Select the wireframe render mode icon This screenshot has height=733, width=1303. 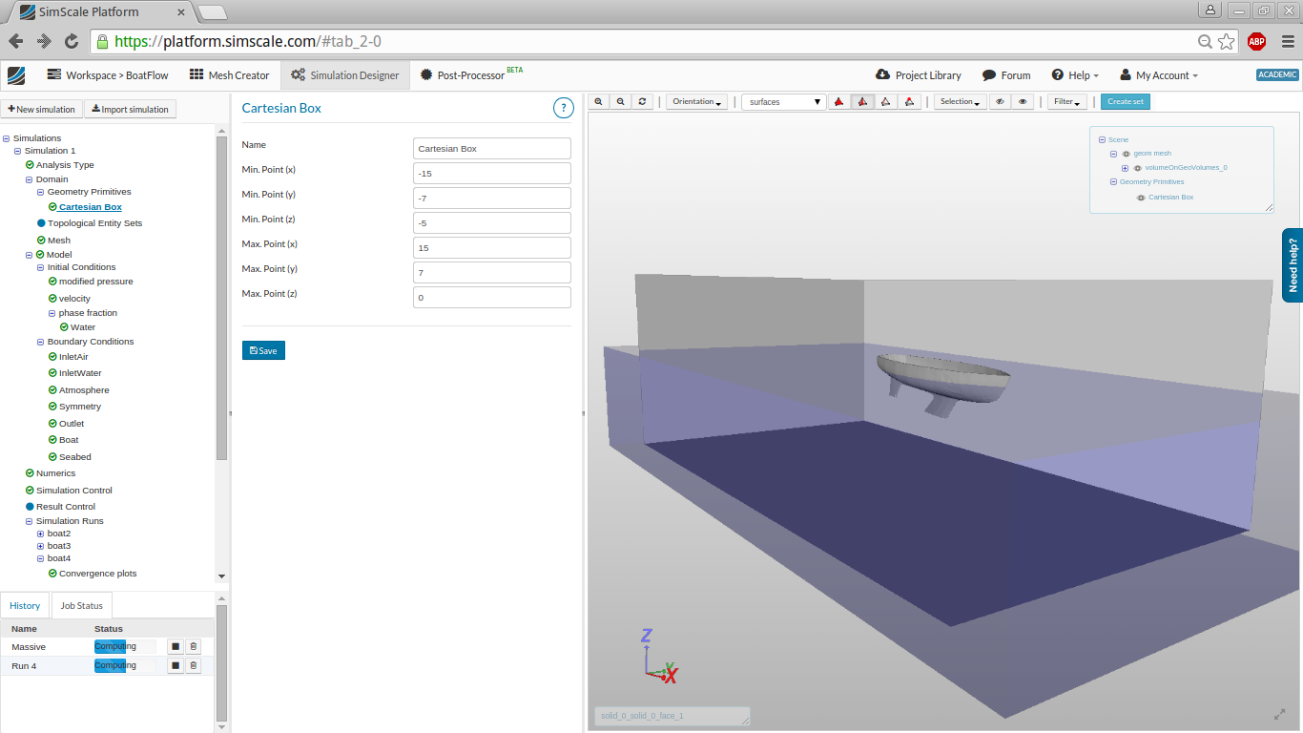886,102
